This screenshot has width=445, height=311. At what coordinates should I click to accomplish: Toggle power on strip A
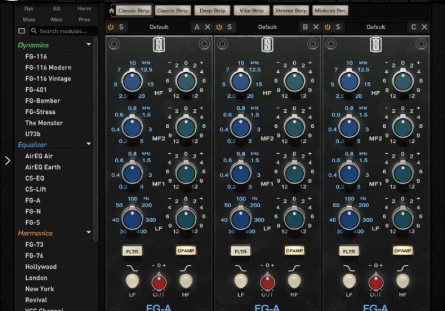tap(110, 27)
